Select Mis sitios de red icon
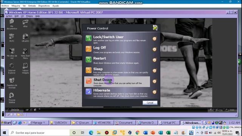 (12, 54)
